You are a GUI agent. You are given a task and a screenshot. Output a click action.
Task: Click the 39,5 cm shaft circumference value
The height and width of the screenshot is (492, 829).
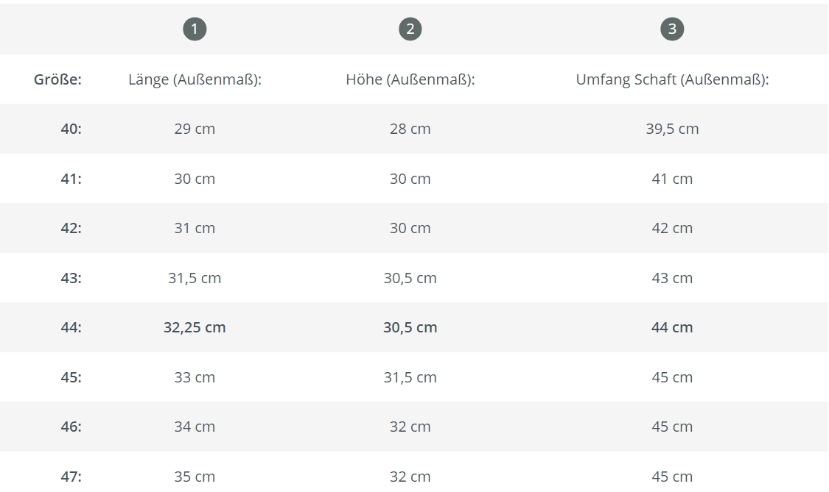[x=672, y=129]
